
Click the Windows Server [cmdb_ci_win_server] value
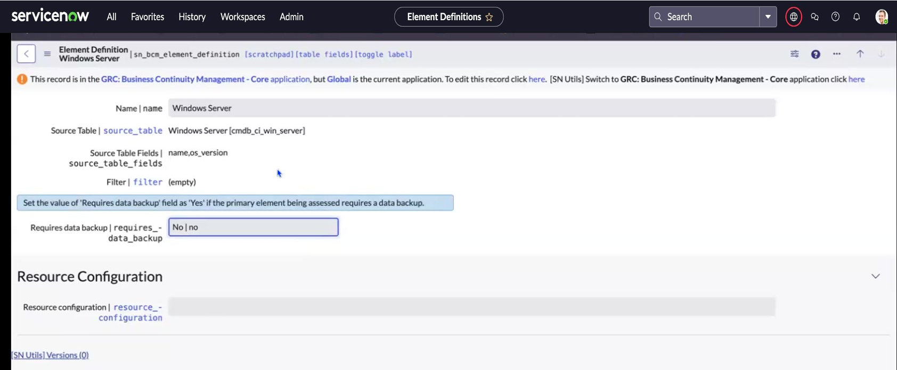pyautogui.click(x=237, y=131)
